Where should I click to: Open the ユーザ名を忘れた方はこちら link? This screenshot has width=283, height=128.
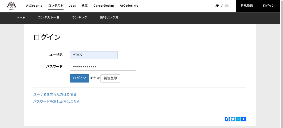point(55,94)
